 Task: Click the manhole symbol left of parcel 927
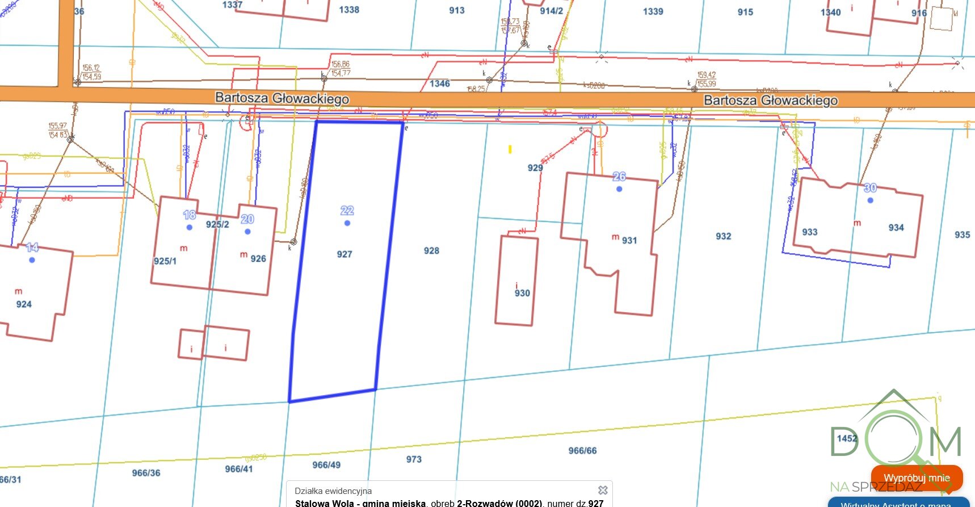pos(293,242)
